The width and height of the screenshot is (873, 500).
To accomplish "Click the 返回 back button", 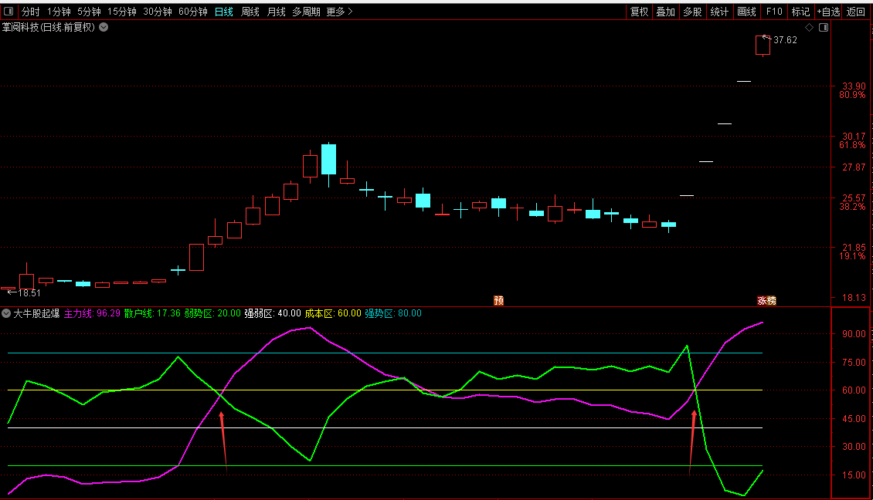I will point(856,12).
